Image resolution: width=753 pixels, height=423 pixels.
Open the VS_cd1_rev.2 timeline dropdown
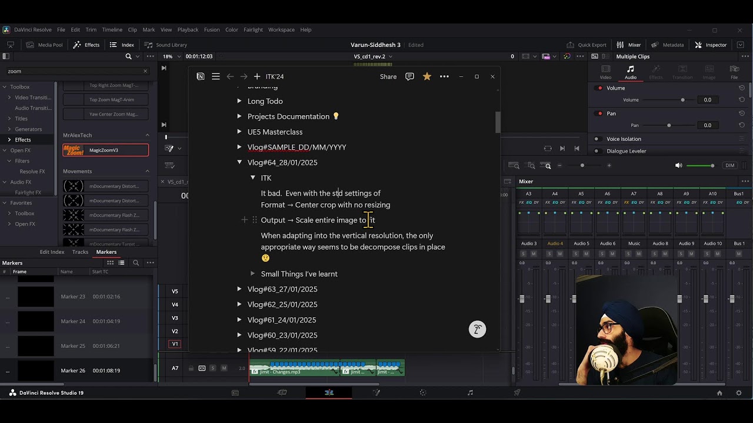(x=373, y=56)
